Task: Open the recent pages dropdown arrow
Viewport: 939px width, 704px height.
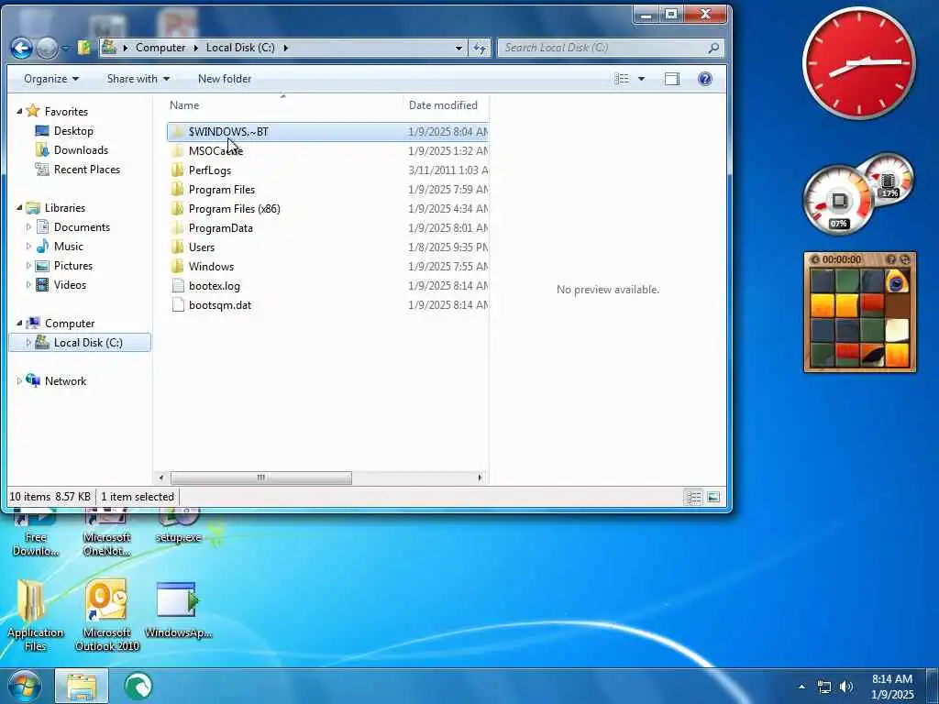Action: tap(65, 48)
